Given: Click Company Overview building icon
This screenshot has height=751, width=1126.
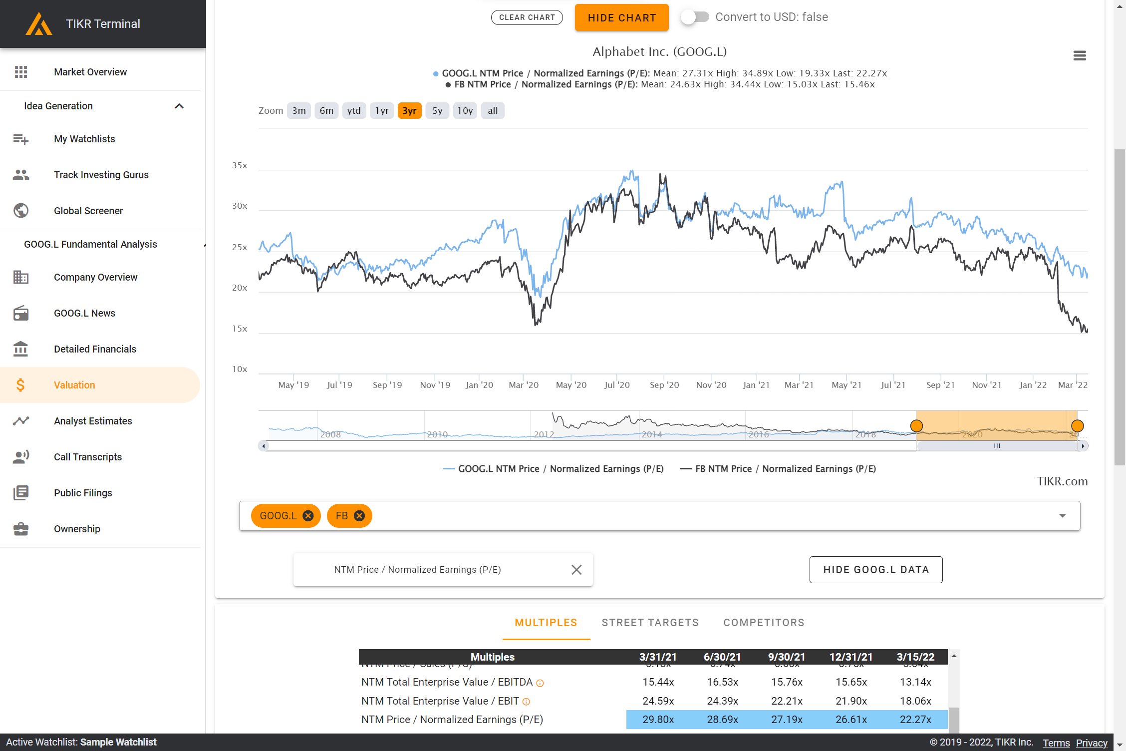Looking at the screenshot, I should [x=21, y=277].
